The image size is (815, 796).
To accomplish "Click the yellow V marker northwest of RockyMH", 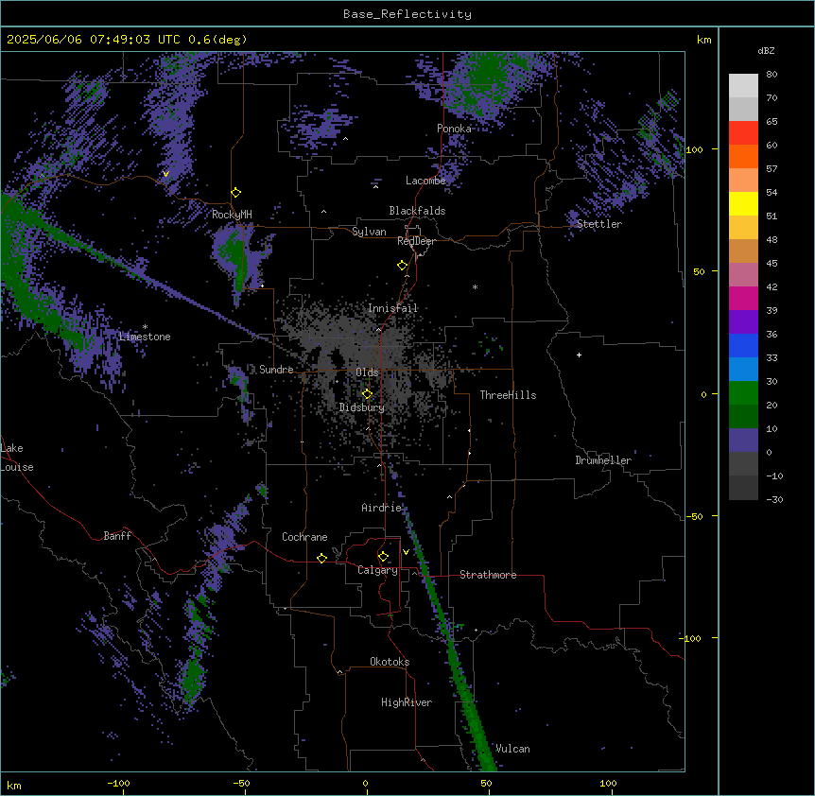I will click(165, 174).
